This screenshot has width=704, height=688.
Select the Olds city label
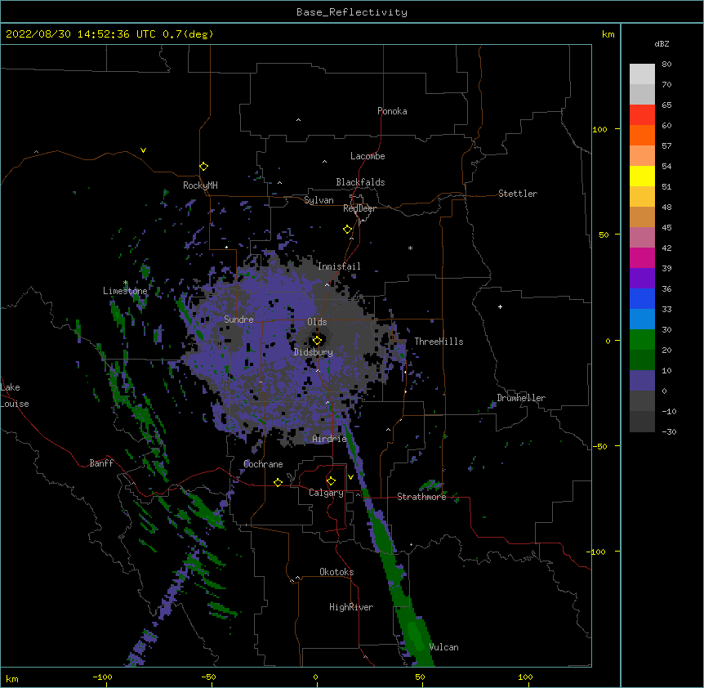point(317,322)
